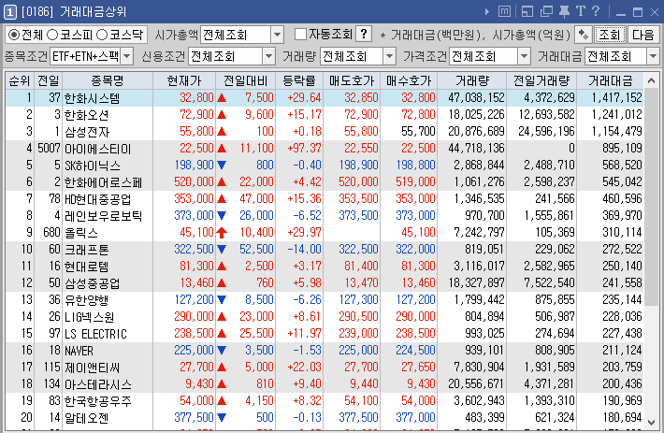Select the 코스피 radio button

tap(52, 35)
